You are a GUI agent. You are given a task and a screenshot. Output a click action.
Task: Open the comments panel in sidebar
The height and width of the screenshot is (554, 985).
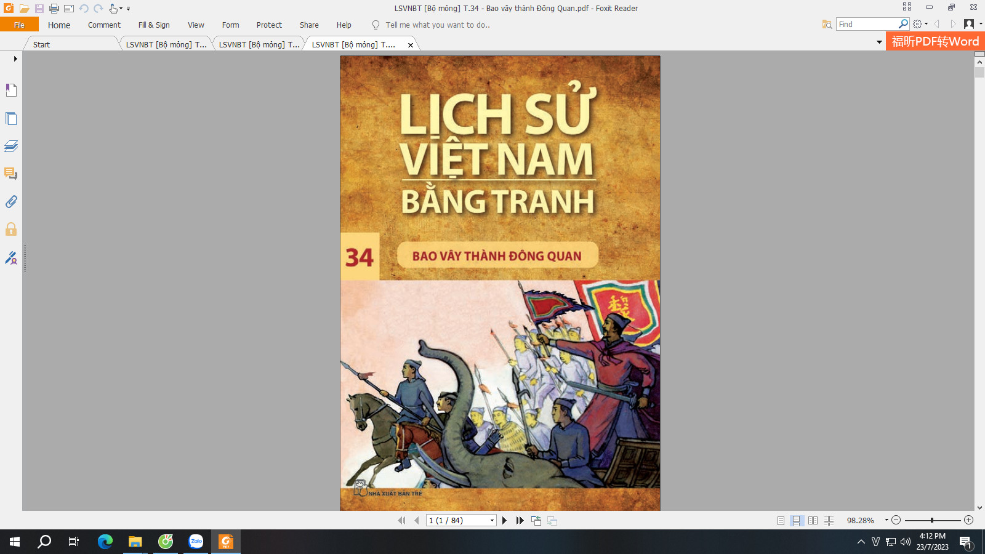11,174
